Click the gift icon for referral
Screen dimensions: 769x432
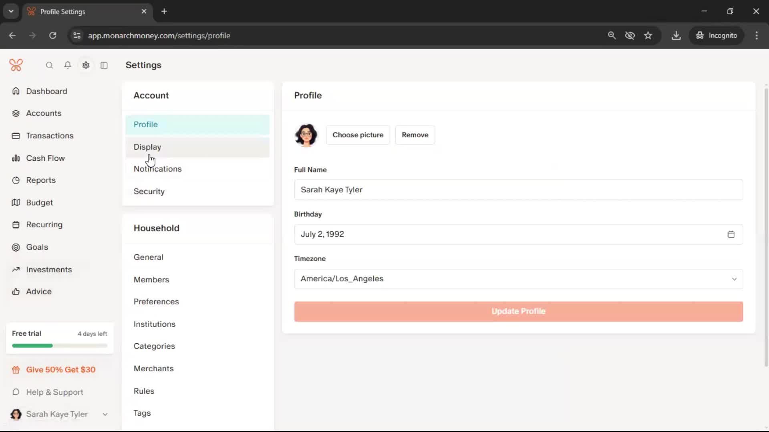[x=16, y=370]
